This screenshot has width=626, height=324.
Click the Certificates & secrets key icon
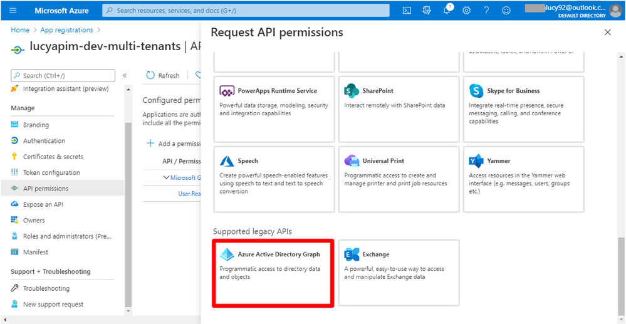15,157
